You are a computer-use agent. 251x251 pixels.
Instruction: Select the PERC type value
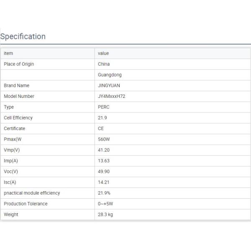(x=104, y=107)
